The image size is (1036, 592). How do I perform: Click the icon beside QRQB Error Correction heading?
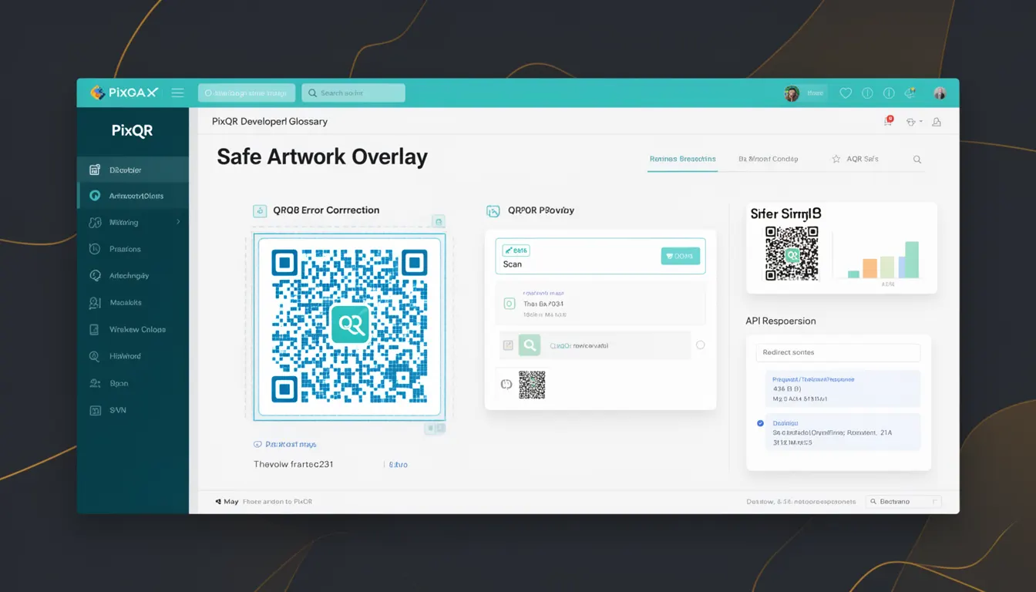coord(260,210)
